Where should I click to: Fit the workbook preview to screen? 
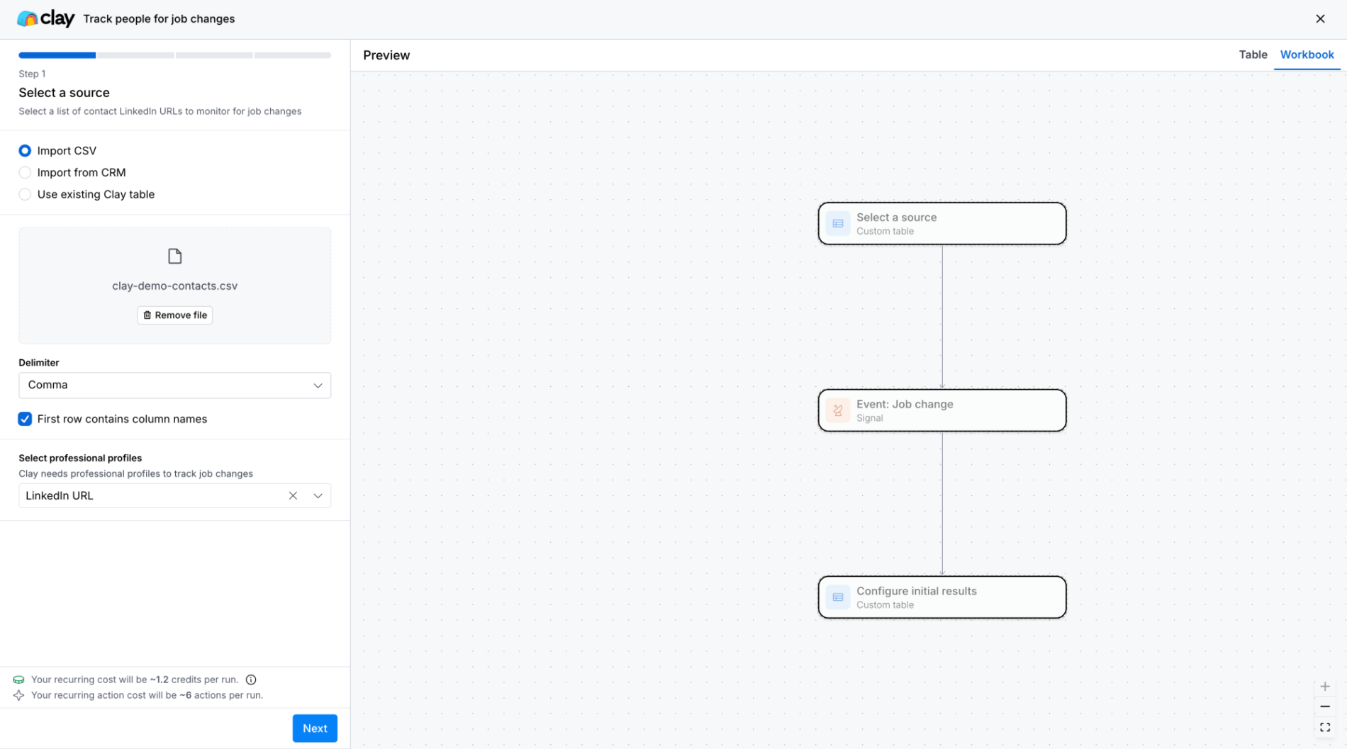[1325, 727]
